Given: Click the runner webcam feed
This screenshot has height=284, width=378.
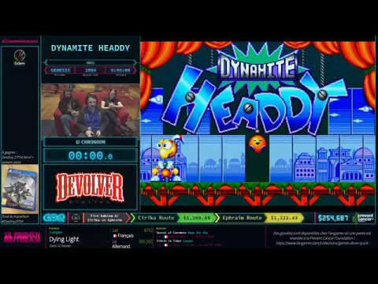Looking at the screenshot, I should click(91, 110).
